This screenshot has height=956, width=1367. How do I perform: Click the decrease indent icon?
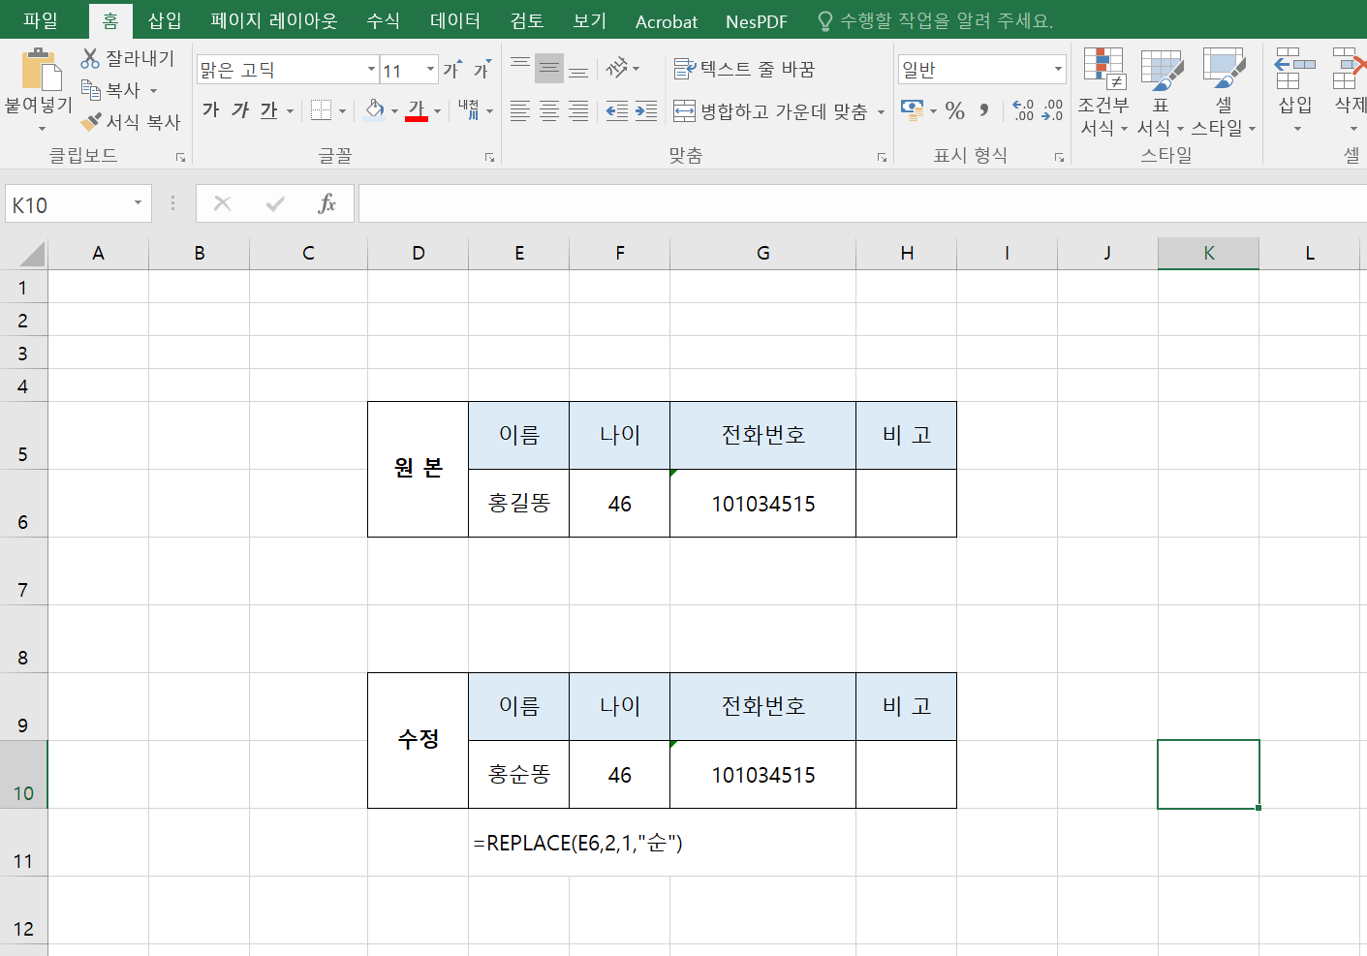click(617, 111)
